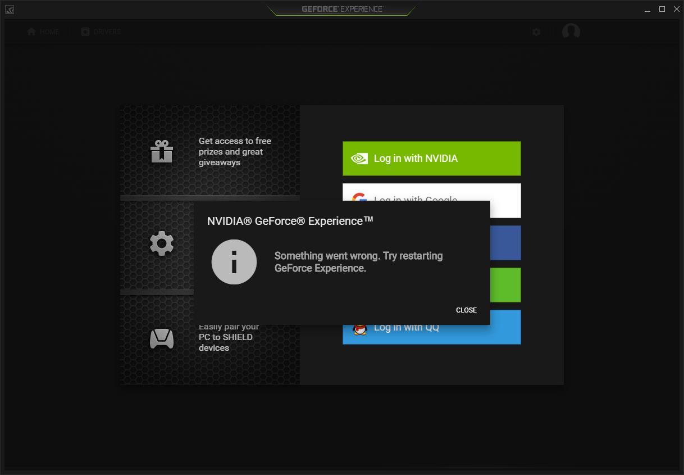Click the NVIDIA eye logo on the login button

(359, 159)
